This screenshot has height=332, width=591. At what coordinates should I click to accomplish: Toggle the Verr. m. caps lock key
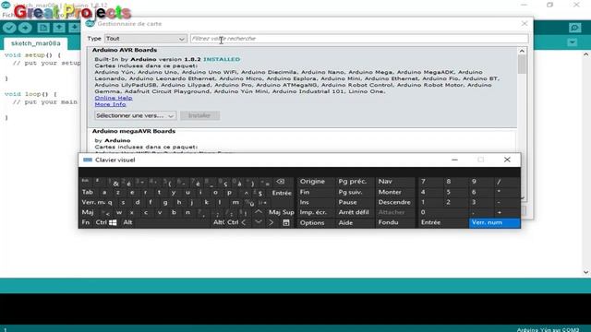93,202
